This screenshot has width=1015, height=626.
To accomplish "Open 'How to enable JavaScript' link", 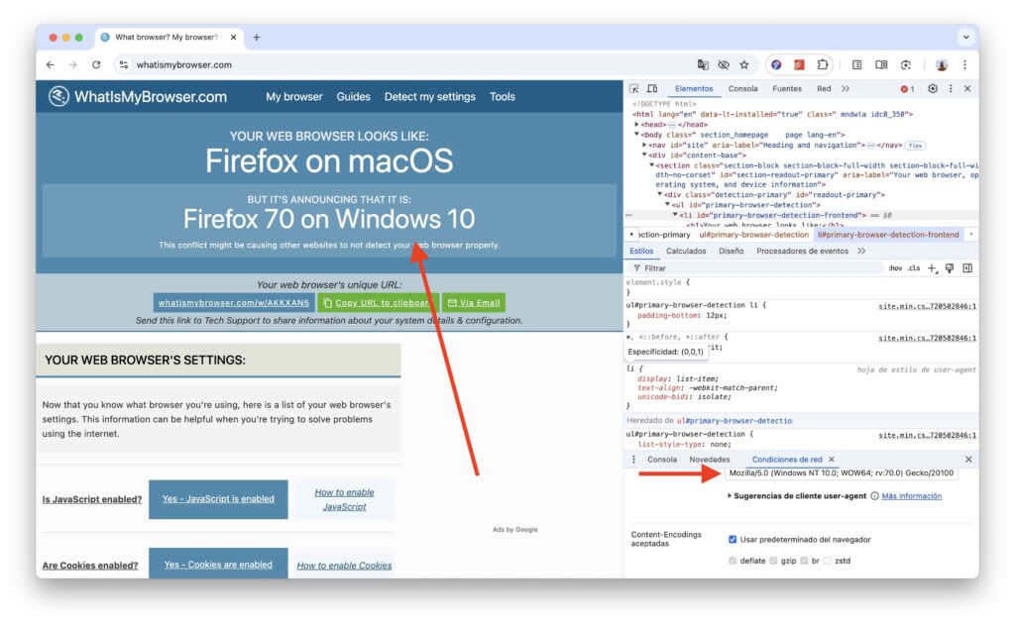I will pyautogui.click(x=344, y=499).
